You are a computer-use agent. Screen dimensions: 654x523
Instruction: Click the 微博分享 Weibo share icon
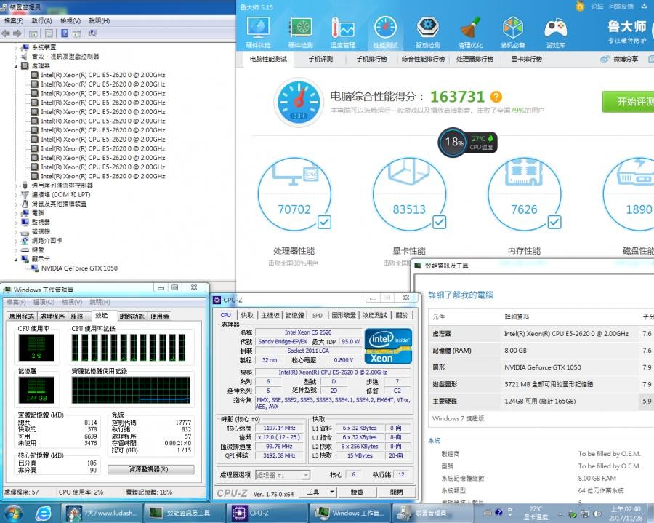point(605,59)
